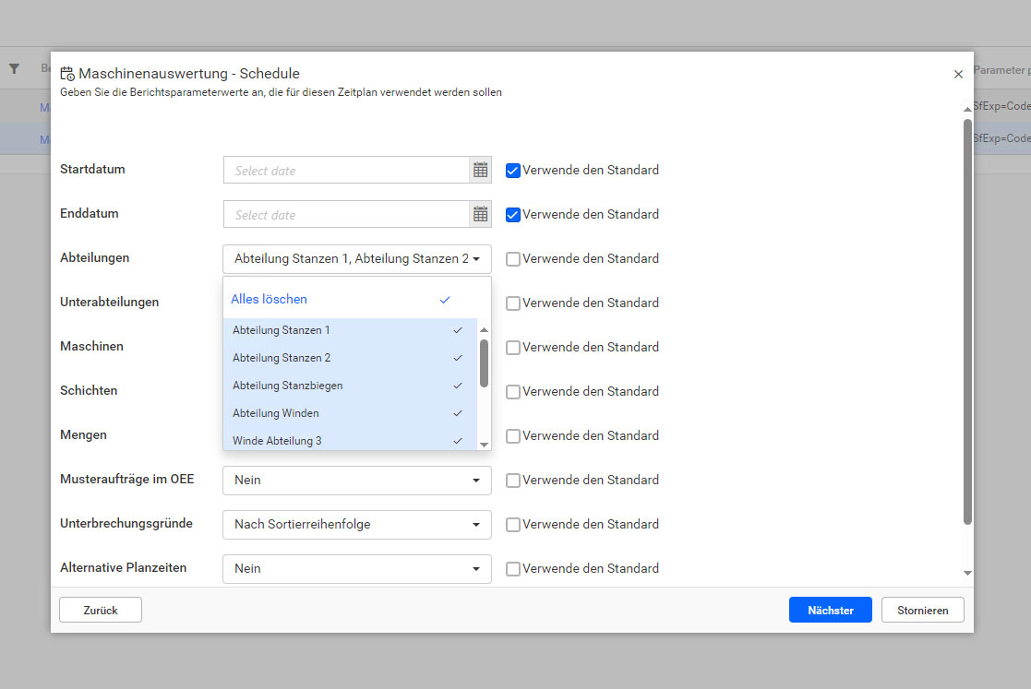Click the dialog scrollbar down arrow
The image size is (1031, 689).
tap(967, 573)
